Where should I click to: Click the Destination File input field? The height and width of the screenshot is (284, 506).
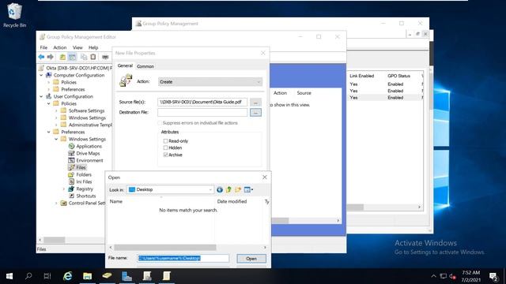pos(202,112)
